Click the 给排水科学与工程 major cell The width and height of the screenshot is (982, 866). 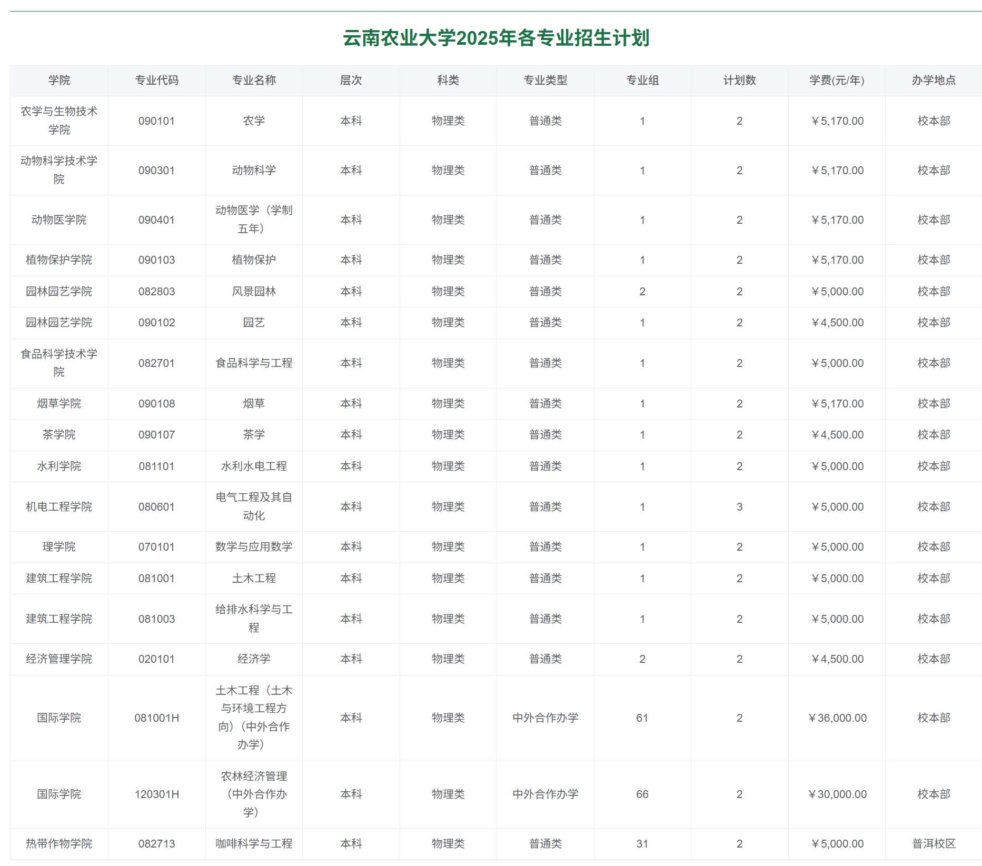(x=254, y=619)
